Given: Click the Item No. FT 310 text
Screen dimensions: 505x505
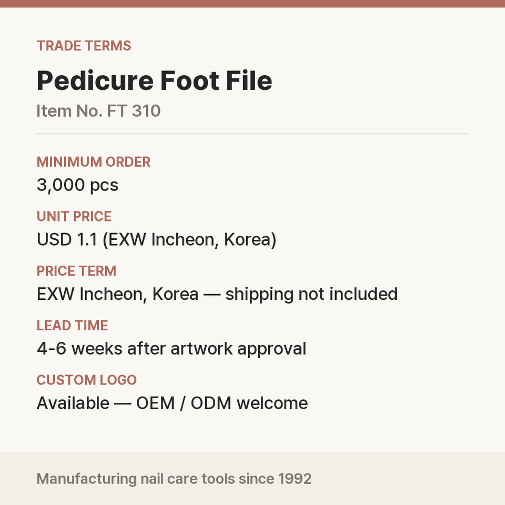Looking at the screenshot, I should tap(98, 111).
